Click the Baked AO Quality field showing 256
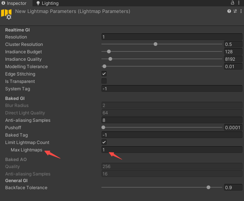Image resolution: width=244 pixels, height=201 pixels. (172, 167)
